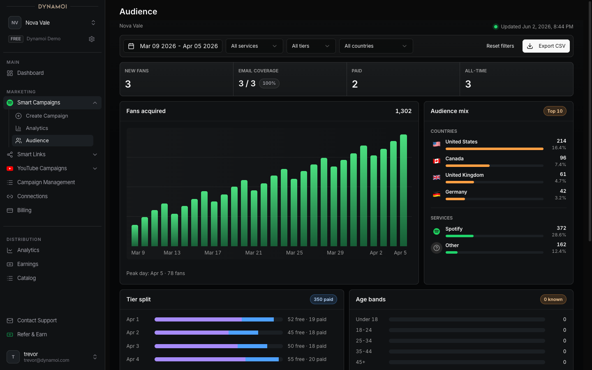Click the 0 known badge

pos(553,299)
